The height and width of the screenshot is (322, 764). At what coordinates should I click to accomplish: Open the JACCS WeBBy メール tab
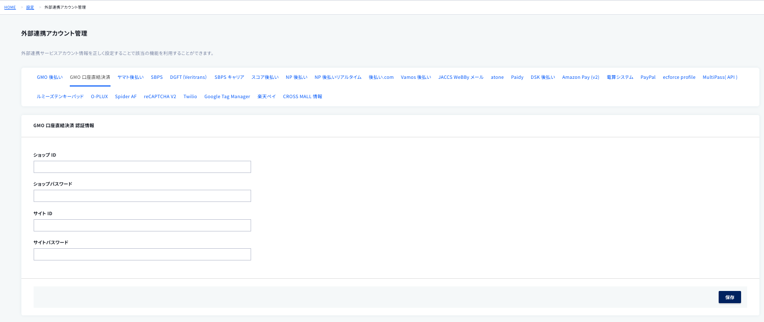coord(461,77)
